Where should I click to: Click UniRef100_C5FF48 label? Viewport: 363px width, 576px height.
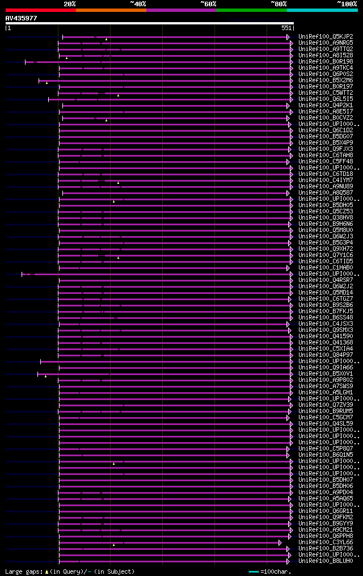pos(326,162)
